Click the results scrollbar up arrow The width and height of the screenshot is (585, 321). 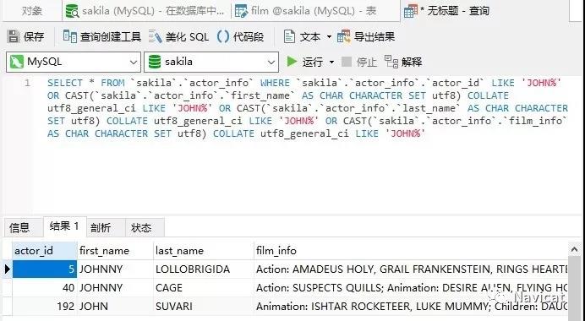click(575, 248)
